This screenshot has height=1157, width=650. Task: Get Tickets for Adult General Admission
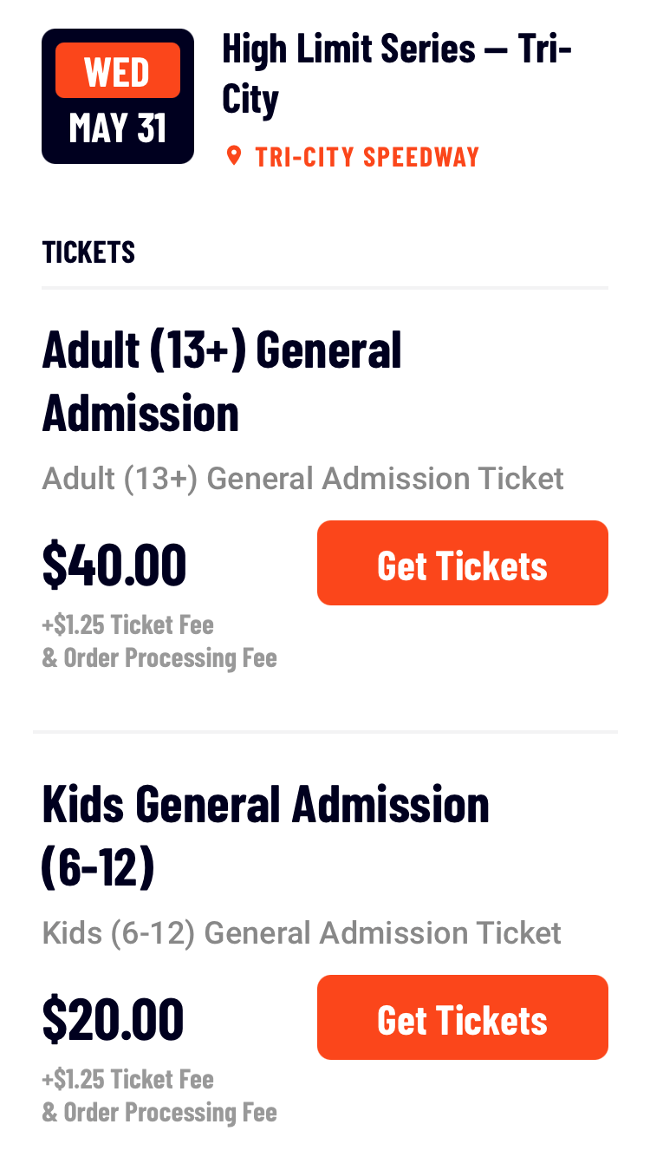(x=463, y=563)
